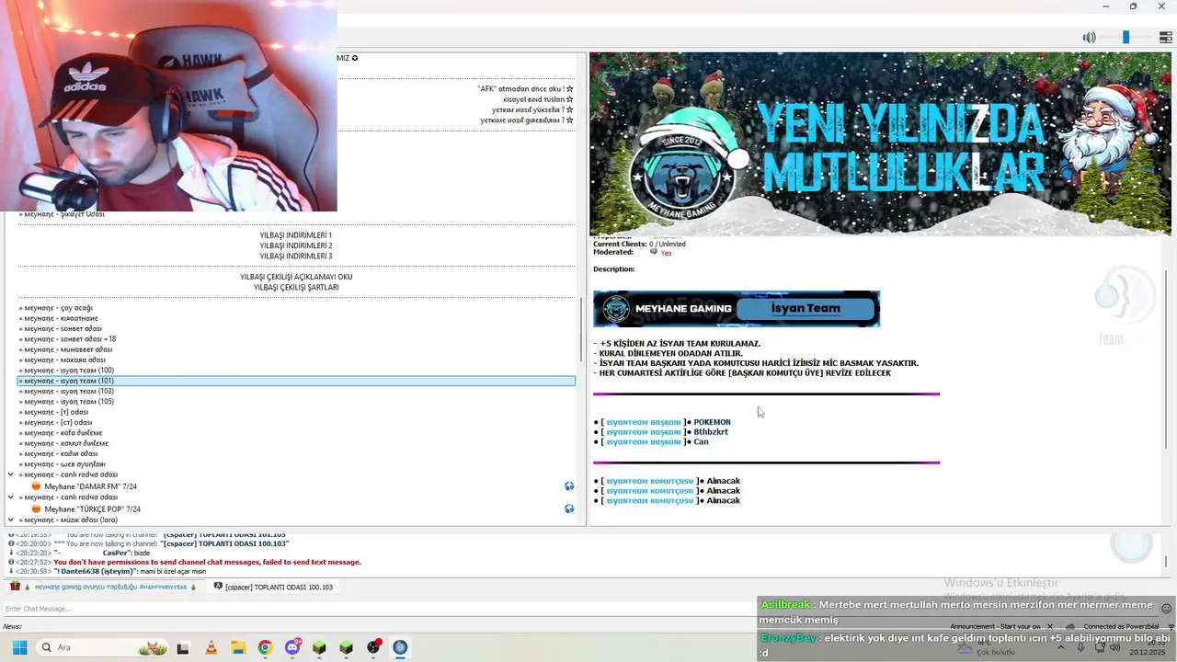1177x662 pixels.
Task: Click the microphone icon in system tray
Action: point(1080,647)
